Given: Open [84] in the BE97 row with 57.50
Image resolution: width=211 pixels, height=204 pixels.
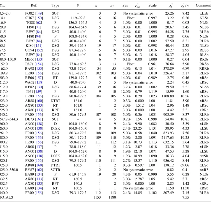Looking at the screenshot, I should 39,41.
